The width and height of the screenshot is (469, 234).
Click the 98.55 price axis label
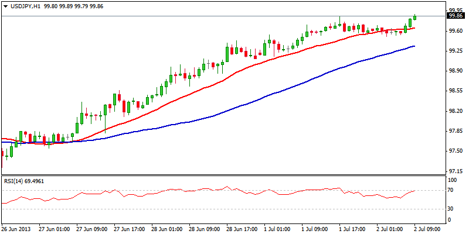click(455, 91)
